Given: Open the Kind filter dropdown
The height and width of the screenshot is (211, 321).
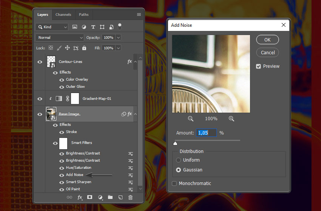Looking at the screenshot, I should (x=52, y=27).
